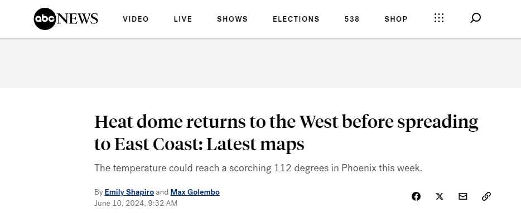Open the 538 section
521x213 pixels.
352,19
